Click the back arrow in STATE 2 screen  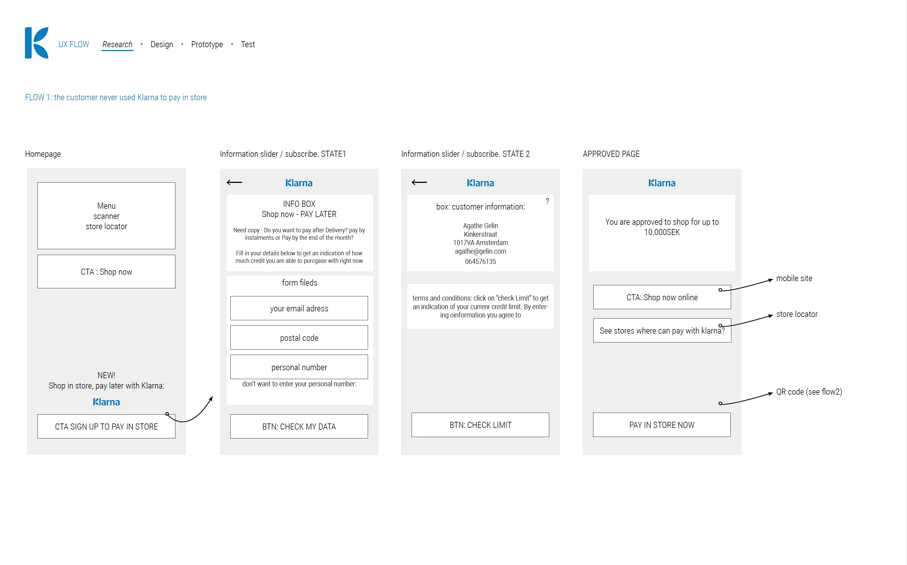419,182
